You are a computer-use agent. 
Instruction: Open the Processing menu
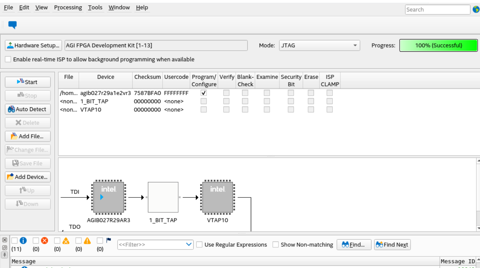(x=68, y=7)
